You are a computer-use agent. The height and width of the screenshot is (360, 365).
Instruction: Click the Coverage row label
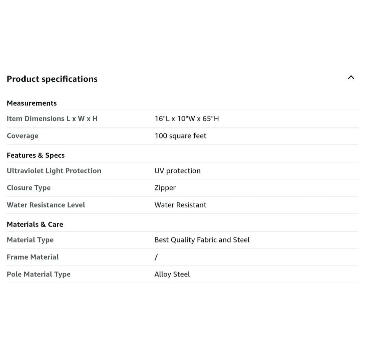point(23,136)
